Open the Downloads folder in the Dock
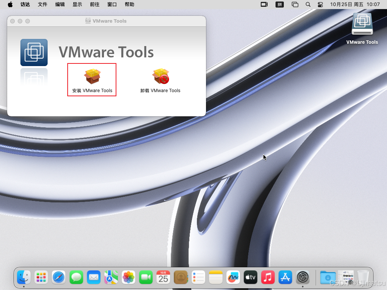This screenshot has width=387, height=290. pos(328,277)
